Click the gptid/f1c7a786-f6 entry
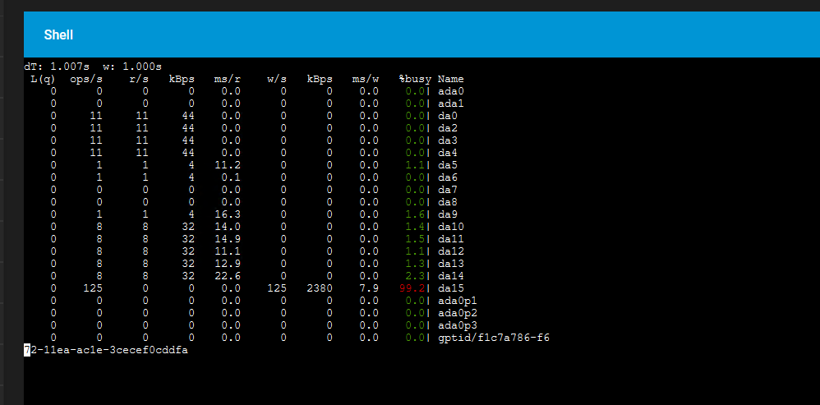Image resolution: width=820 pixels, height=405 pixels. pyautogui.click(x=493, y=338)
